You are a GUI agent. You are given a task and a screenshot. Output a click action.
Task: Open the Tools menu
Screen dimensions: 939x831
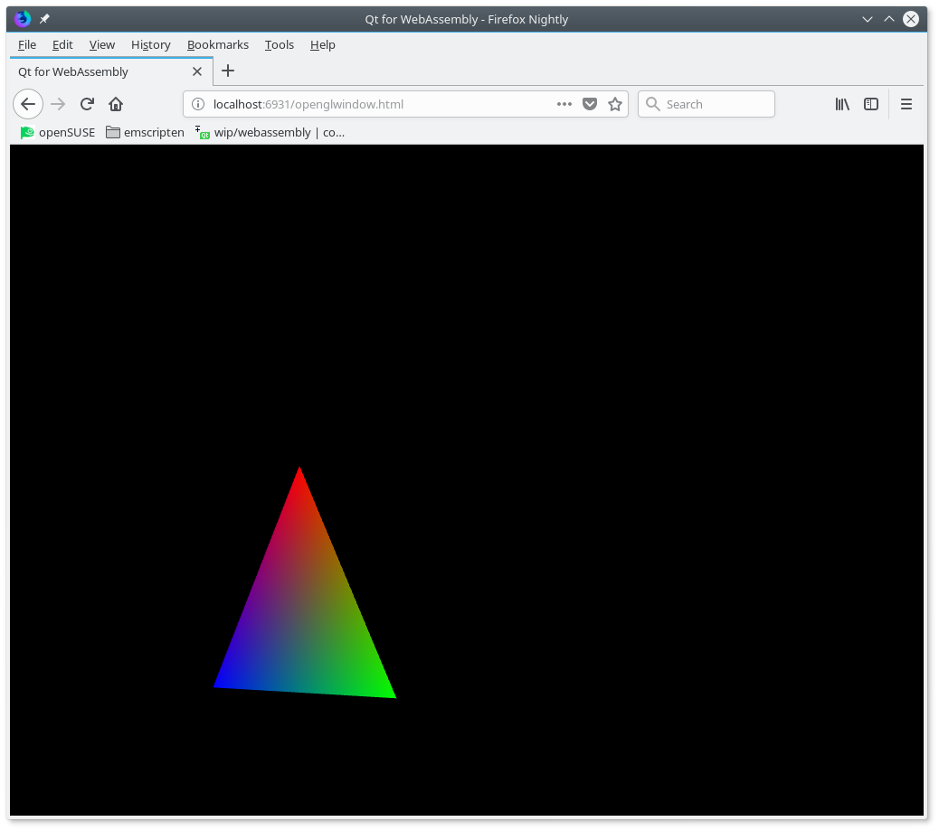pos(280,44)
